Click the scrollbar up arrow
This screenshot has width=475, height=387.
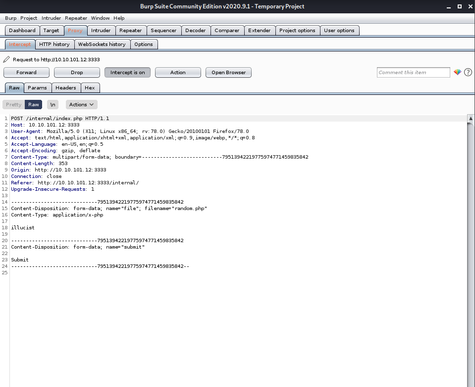tap(471, 119)
